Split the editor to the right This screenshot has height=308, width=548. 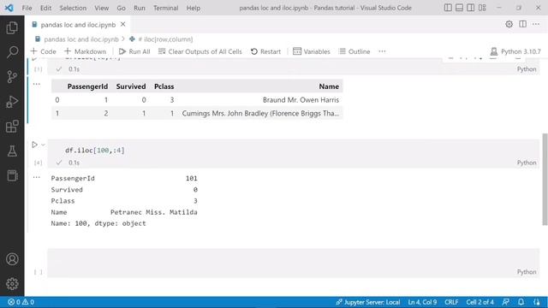pos(522,24)
